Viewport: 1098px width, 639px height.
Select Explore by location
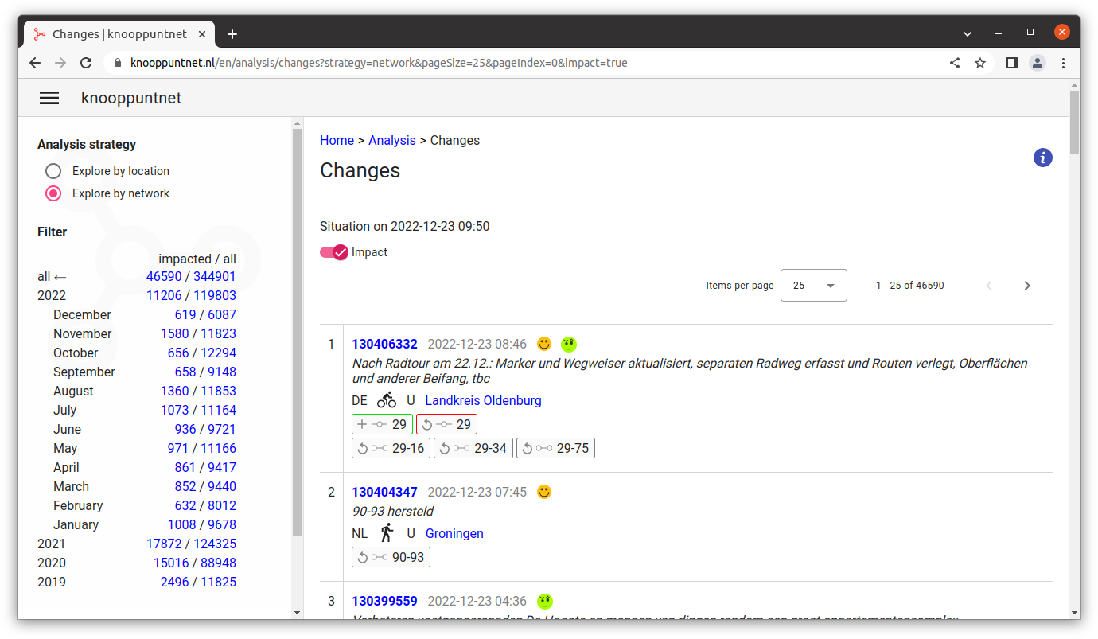pos(53,171)
